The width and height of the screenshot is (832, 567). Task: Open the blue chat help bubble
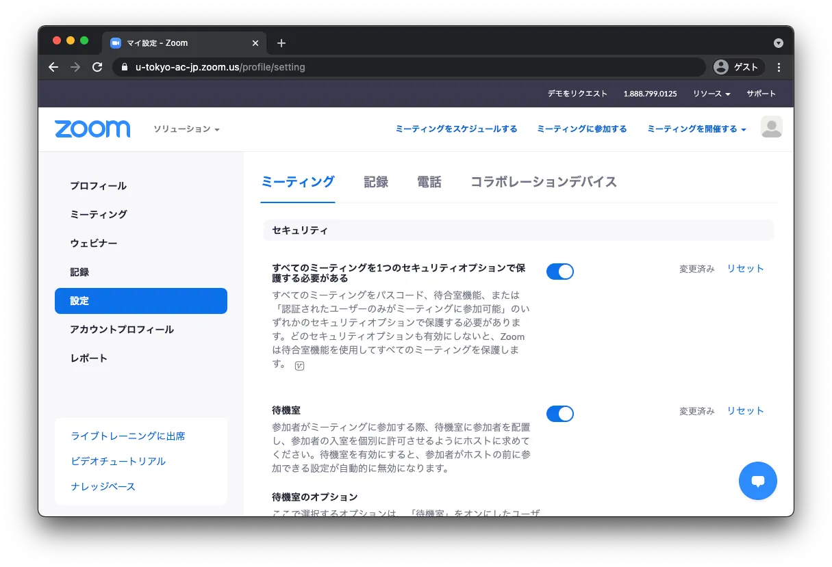(x=757, y=481)
